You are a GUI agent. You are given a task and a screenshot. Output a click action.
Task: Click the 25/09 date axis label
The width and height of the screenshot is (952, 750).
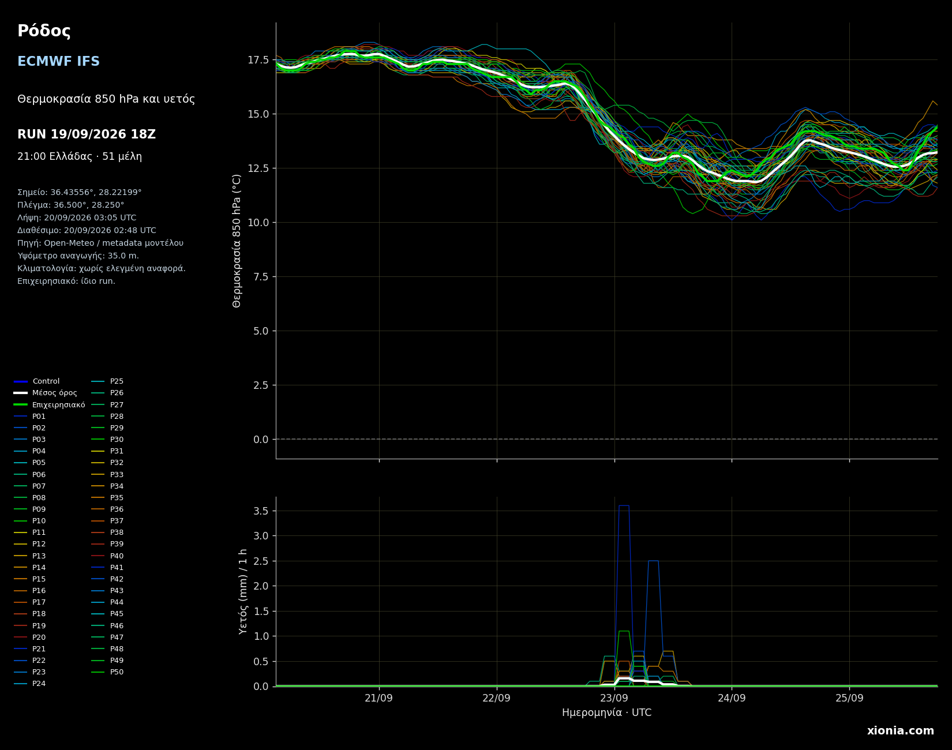click(849, 698)
